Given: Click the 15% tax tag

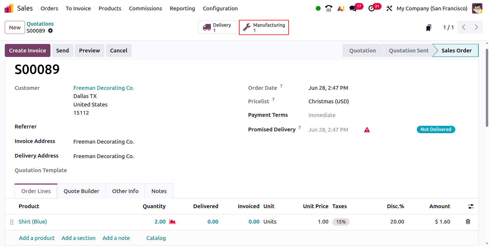Looking at the screenshot, I should pyautogui.click(x=341, y=222).
